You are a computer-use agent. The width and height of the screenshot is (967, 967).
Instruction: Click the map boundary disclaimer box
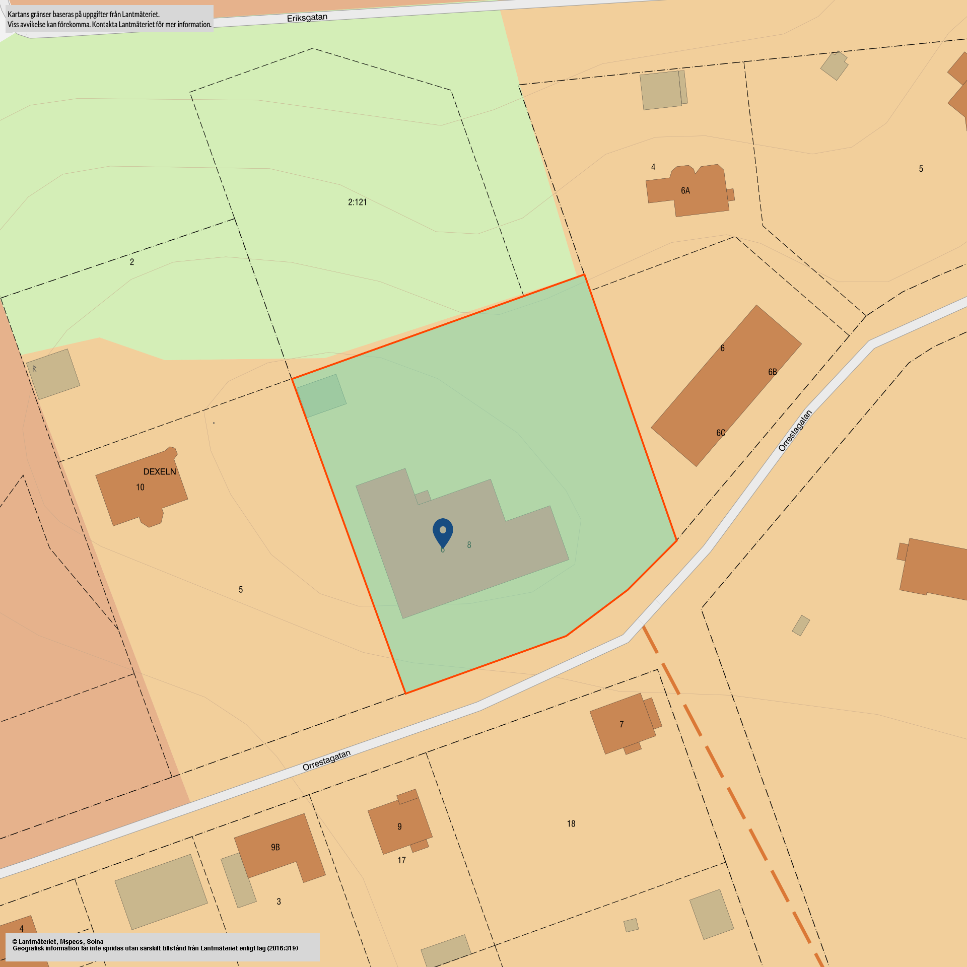(109, 19)
